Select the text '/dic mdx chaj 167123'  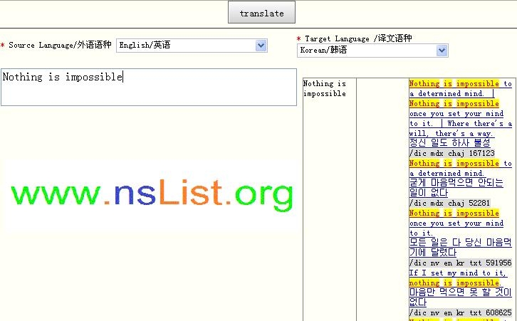(x=451, y=153)
